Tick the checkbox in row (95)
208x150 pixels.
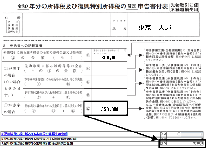(x=179, y=134)
